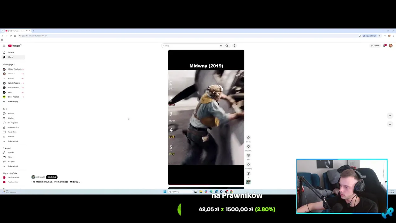Image resolution: width=396 pixels, height=223 pixels.
Task: Bookmark this page with star icon
Action: coord(379,36)
